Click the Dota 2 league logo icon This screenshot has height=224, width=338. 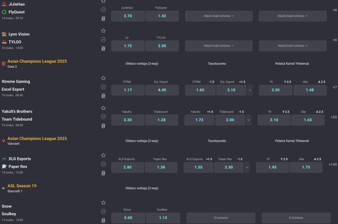(3, 63)
